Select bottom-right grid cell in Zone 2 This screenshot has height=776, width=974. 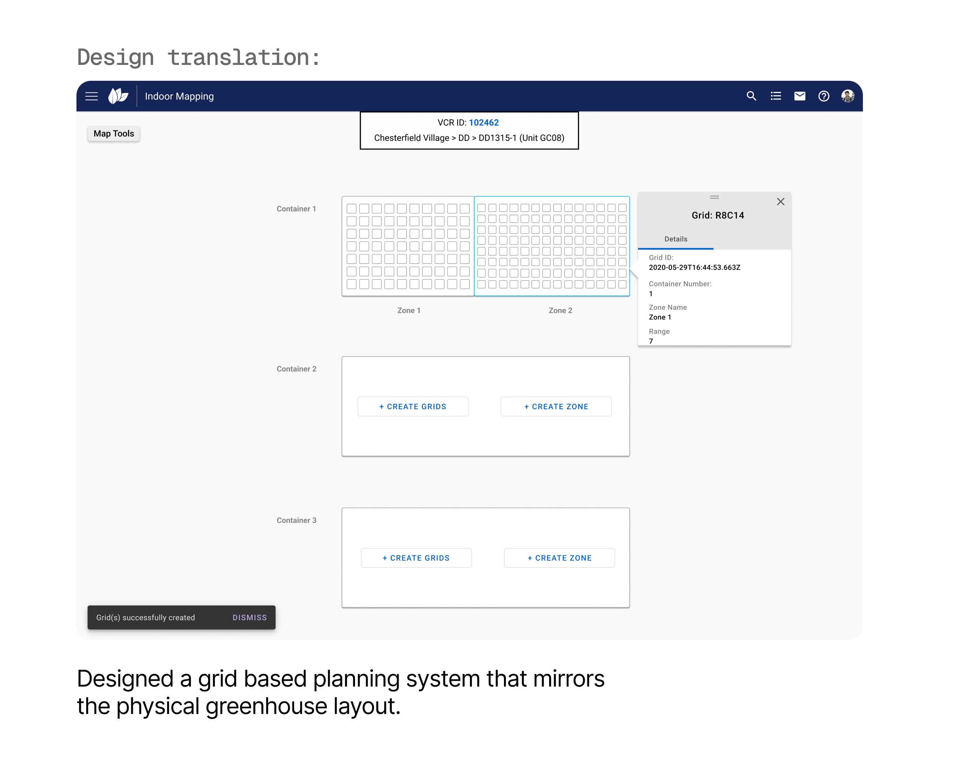pos(622,284)
